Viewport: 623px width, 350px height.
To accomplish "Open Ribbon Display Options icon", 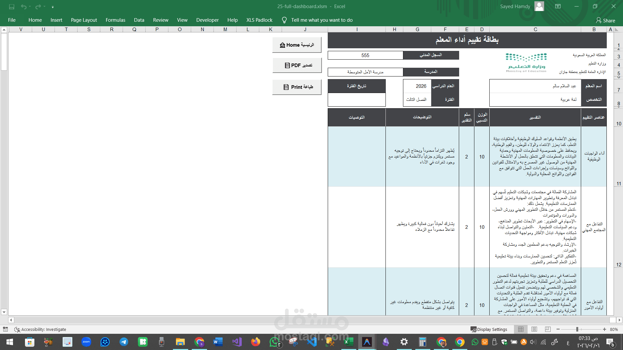I will (558, 6).
